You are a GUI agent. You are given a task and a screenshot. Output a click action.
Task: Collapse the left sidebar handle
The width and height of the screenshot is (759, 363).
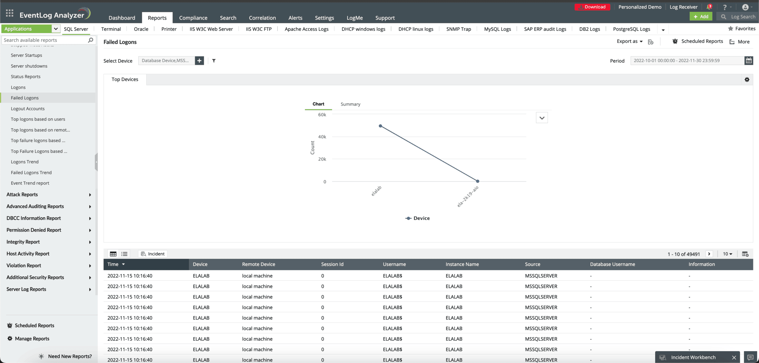point(96,162)
